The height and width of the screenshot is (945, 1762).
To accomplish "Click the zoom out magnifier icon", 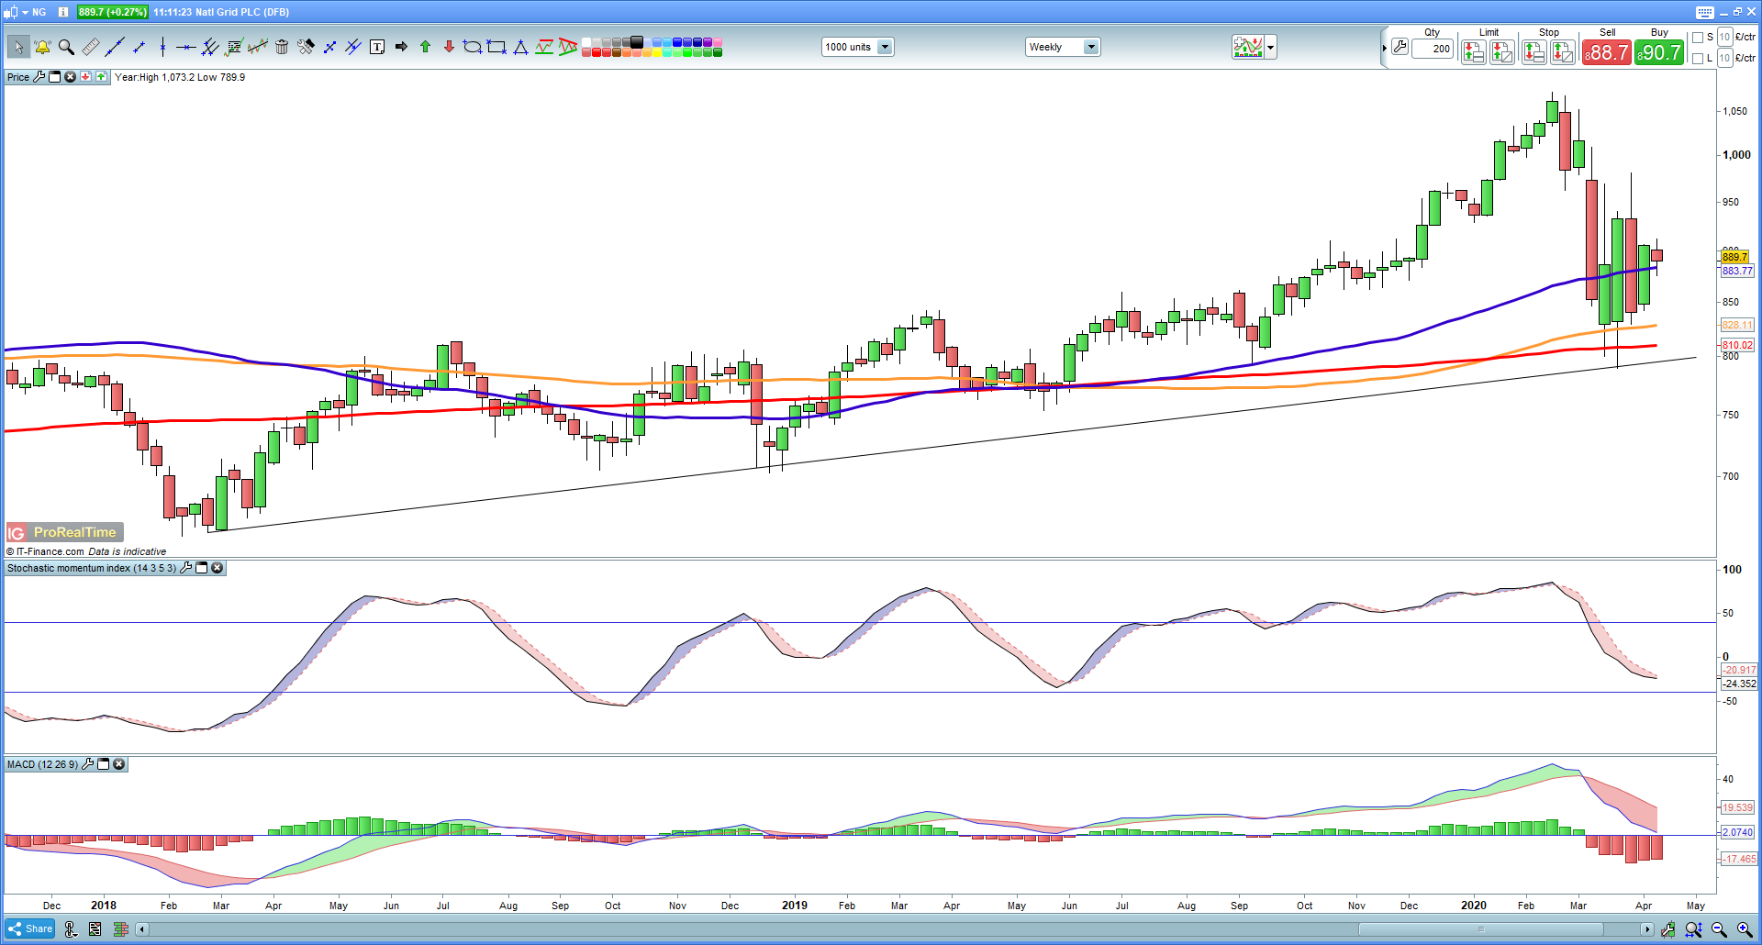I will [x=1719, y=929].
